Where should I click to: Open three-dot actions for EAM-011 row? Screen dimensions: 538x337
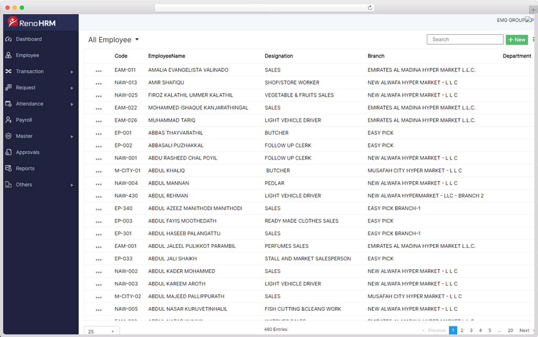coord(99,70)
